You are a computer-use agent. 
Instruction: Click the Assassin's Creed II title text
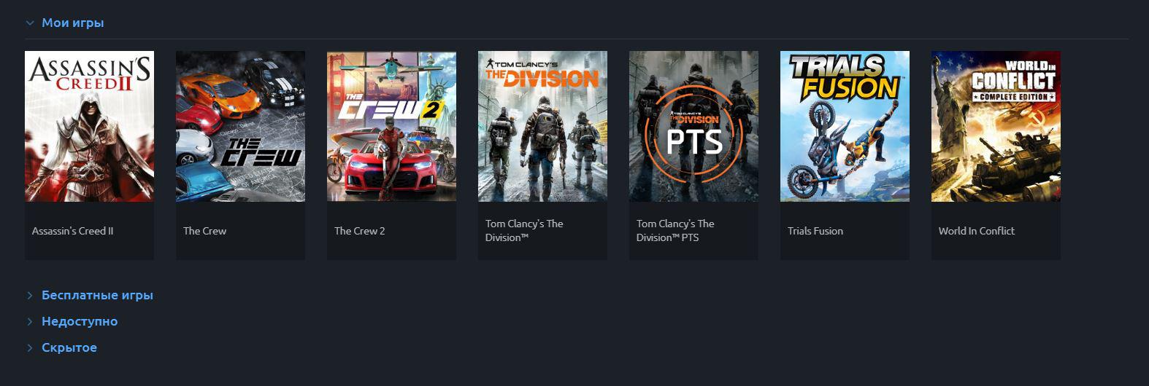pyautogui.click(x=72, y=231)
